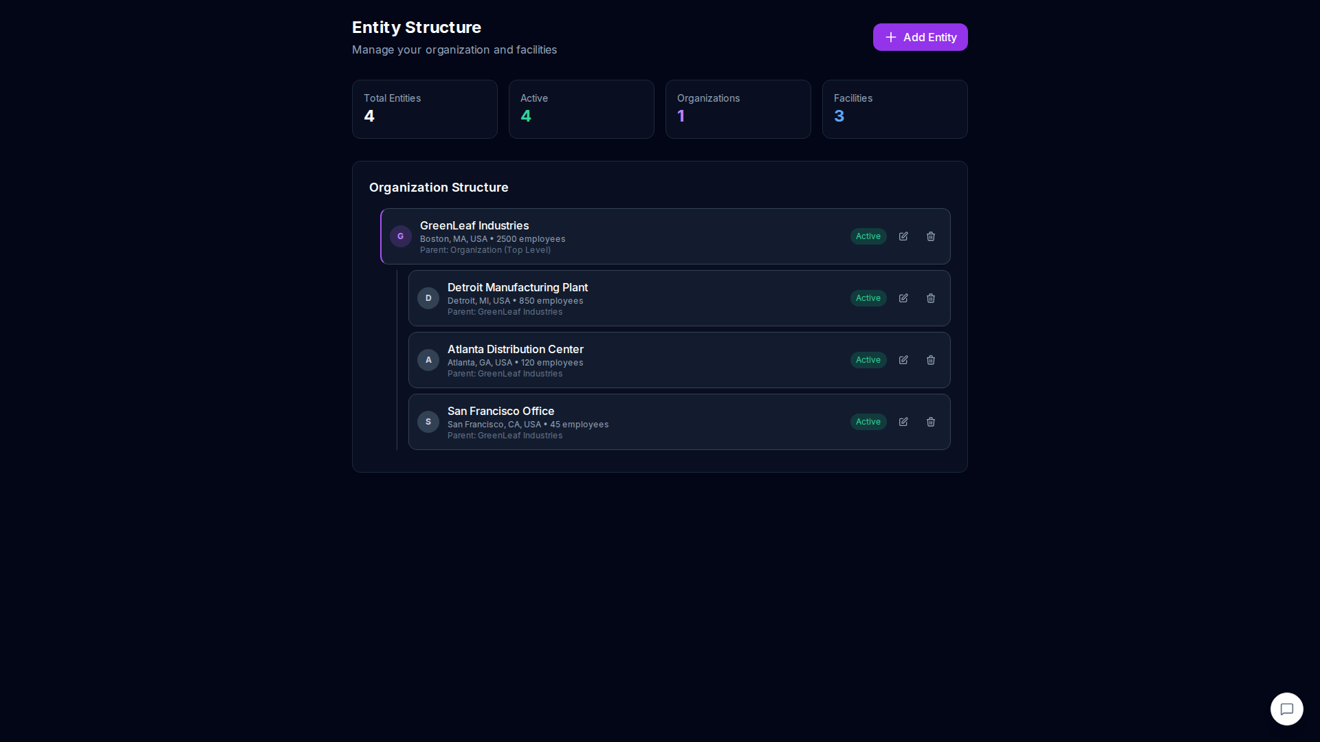
Task: Select the Organizations stat card
Action: tap(738, 109)
